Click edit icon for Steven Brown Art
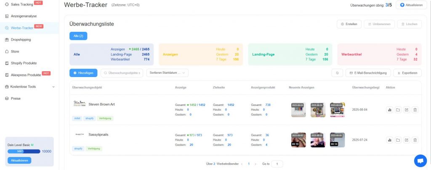This screenshot has height=170, width=431. 407,110
